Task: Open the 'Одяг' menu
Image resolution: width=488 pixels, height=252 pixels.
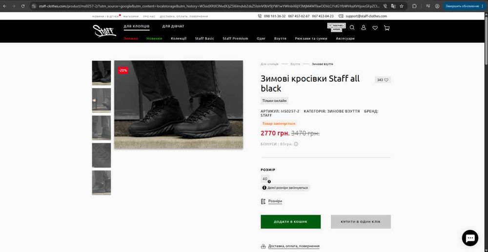Action: (261, 38)
